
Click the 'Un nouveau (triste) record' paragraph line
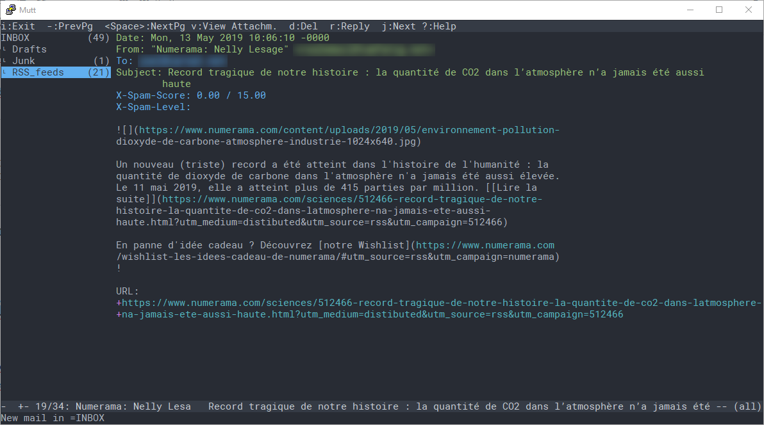pyautogui.click(x=332, y=164)
